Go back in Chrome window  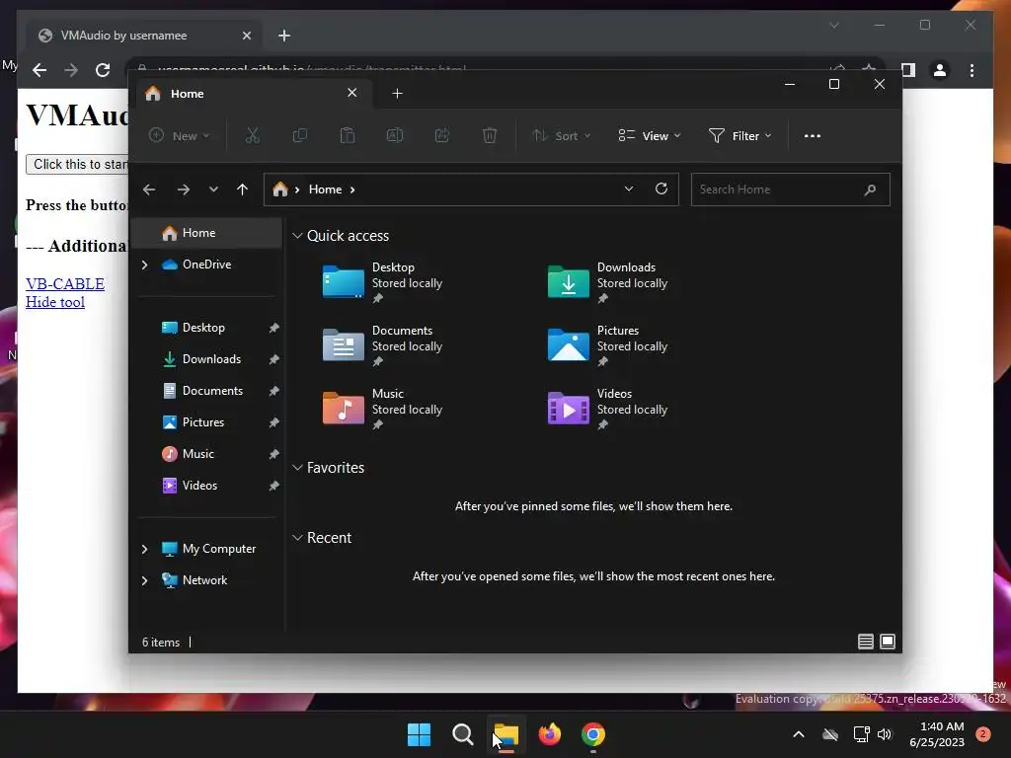(x=39, y=70)
